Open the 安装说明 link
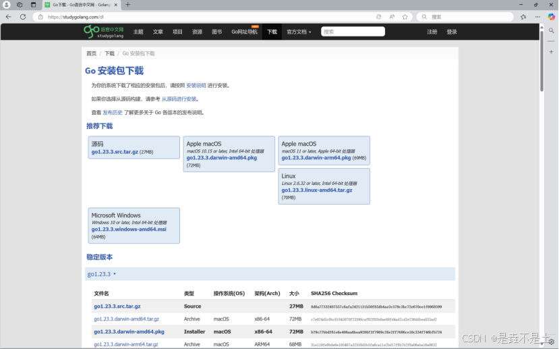 (x=196, y=85)
